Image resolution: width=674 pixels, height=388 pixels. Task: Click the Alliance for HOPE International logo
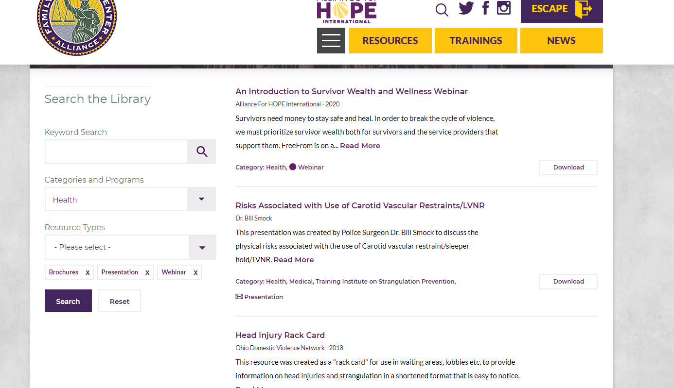pyautogui.click(x=347, y=12)
